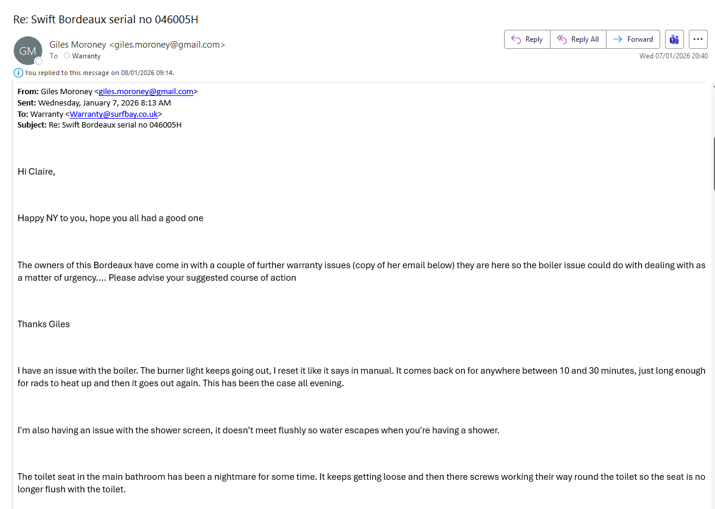Open the Warranty@surfbay.co.uk email link
715x509 pixels.
(114, 114)
